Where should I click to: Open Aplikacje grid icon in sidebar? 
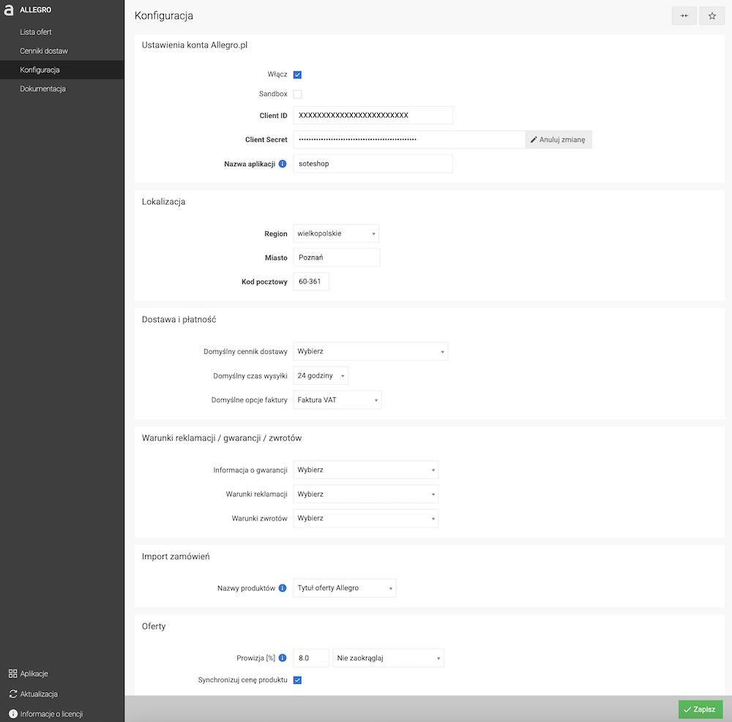(x=12, y=674)
